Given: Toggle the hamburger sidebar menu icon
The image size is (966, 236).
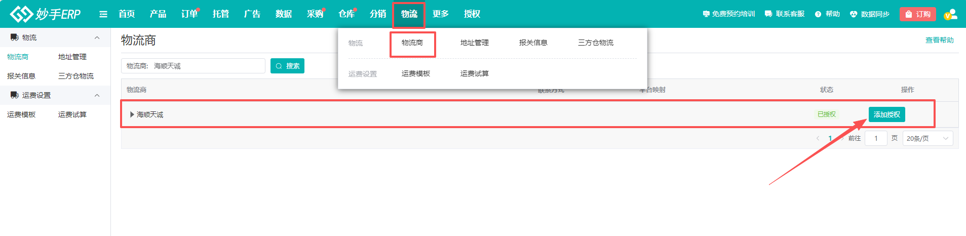Looking at the screenshot, I should 103,14.
